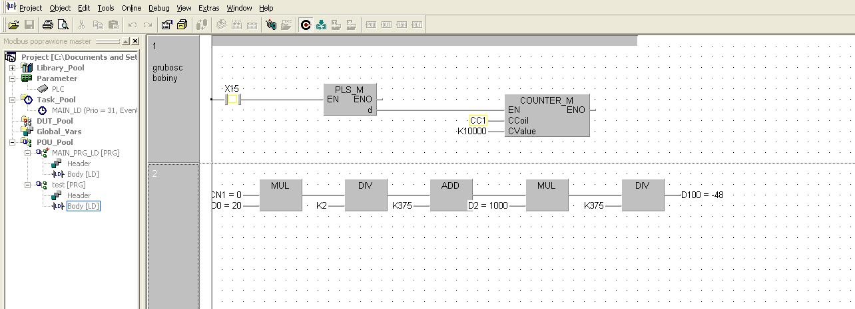Click the greyed TSK toolbar button
The image size is (855, 309).
pyautogui.click(x=402, y=25)
